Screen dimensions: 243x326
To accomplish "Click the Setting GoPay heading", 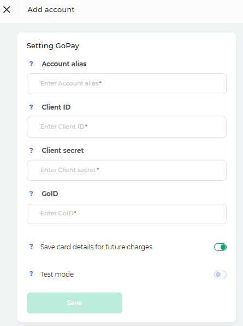I will point(53,46).
